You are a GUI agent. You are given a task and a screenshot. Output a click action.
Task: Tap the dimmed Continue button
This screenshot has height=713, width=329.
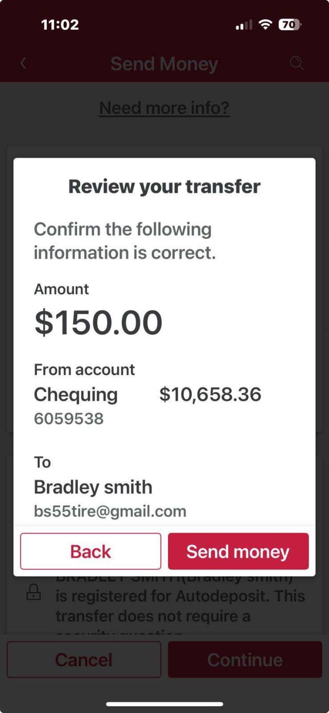point(245,660)
